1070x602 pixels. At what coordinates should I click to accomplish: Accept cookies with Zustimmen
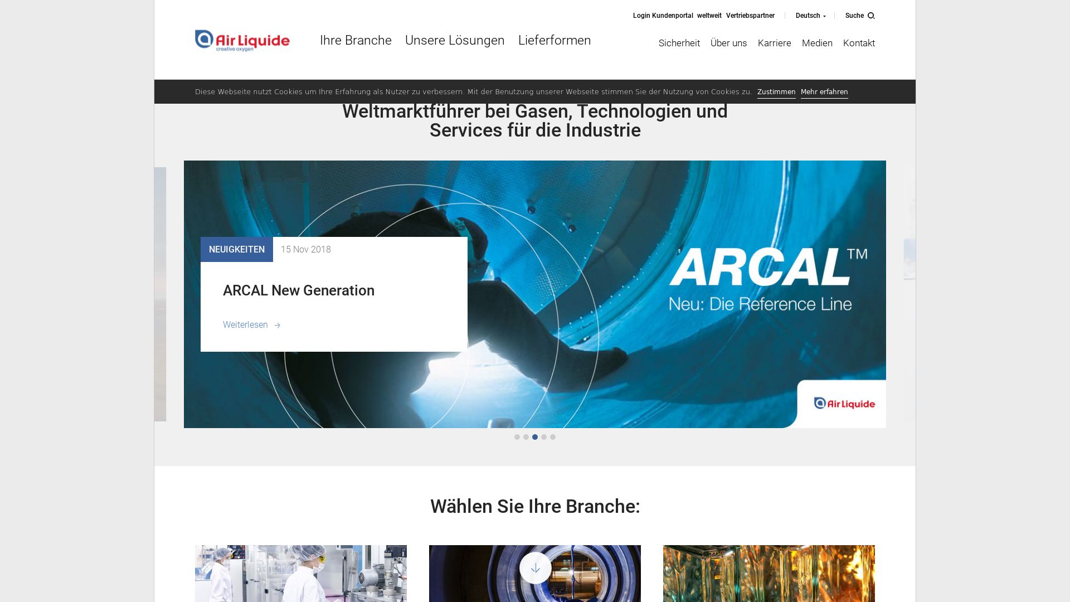(x=776, y=92)
